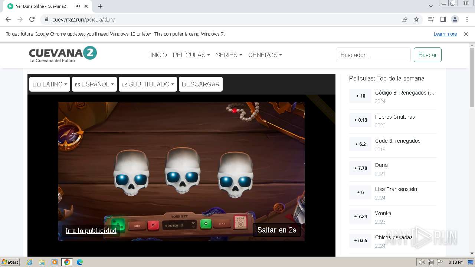Open the Windows Start menu

[10, 262]
